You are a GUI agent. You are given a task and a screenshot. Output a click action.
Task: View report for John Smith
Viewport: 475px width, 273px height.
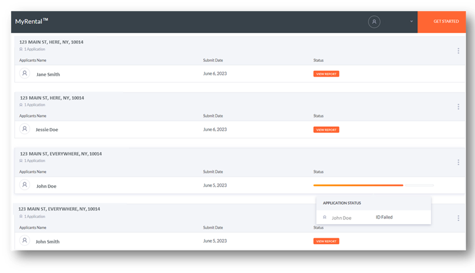pos(326,241)
